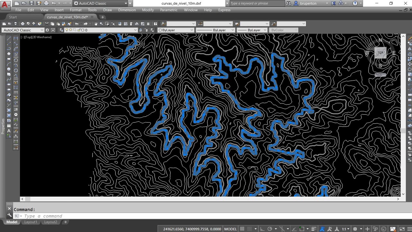Open the AutoCAD Classic workspace dropdown in toolbar

23,30
